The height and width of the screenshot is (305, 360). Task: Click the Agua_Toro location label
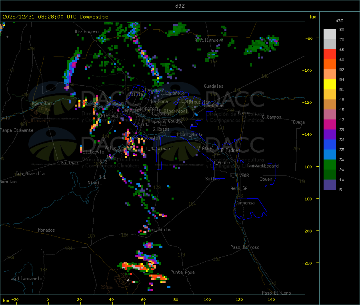click(x=43, y=103)
